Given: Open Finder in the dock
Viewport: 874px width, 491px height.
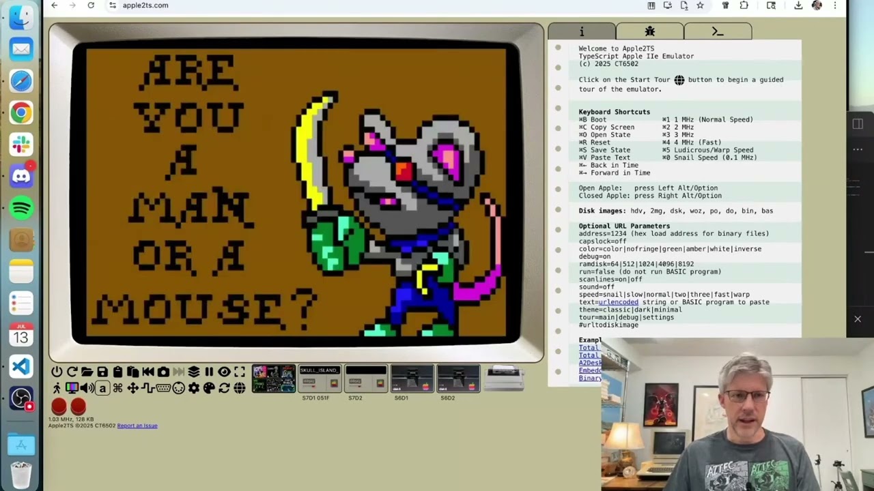Looking at the screenshot, I should pos(21,17).
